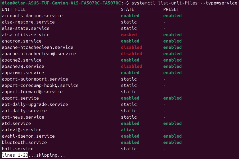The height and width of the screenshot is (159, 239).
Task: Click the apport-coredump-hook@.service entry
Action: coord(40,85)
